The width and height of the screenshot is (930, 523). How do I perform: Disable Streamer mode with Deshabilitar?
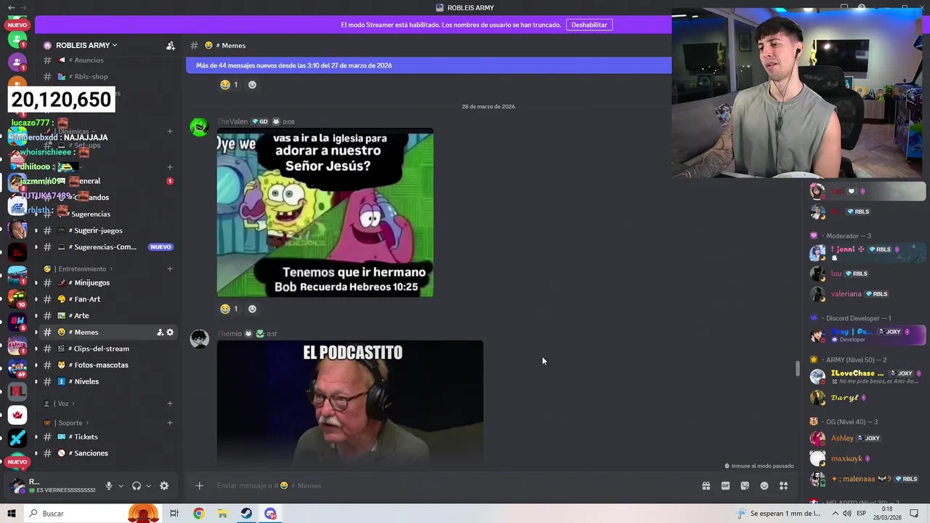589,25
